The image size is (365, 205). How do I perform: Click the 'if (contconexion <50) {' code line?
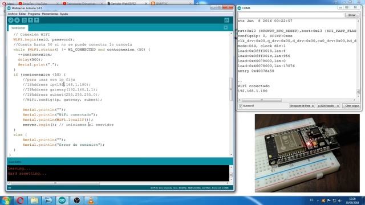coord(39,75)
